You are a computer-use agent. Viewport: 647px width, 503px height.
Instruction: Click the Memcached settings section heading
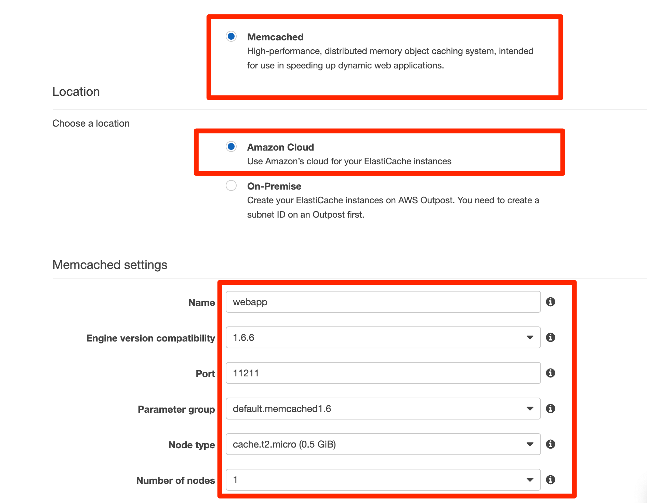(110, 265)
